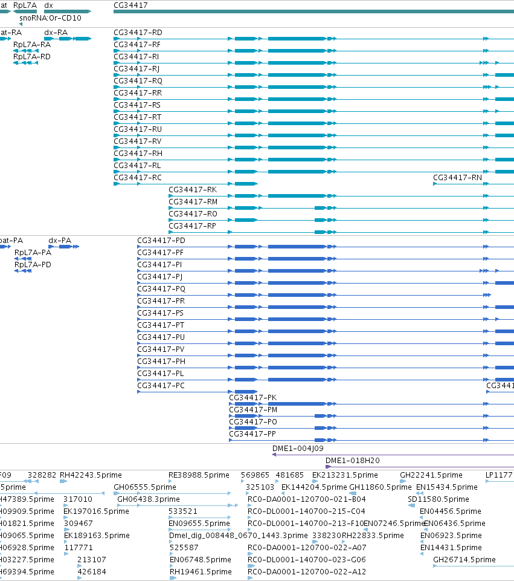Click the snoRNA:Or-CD10 label
Image resolution: width=514 pixels, height=581 pixels.
click(x=50, y=18)
